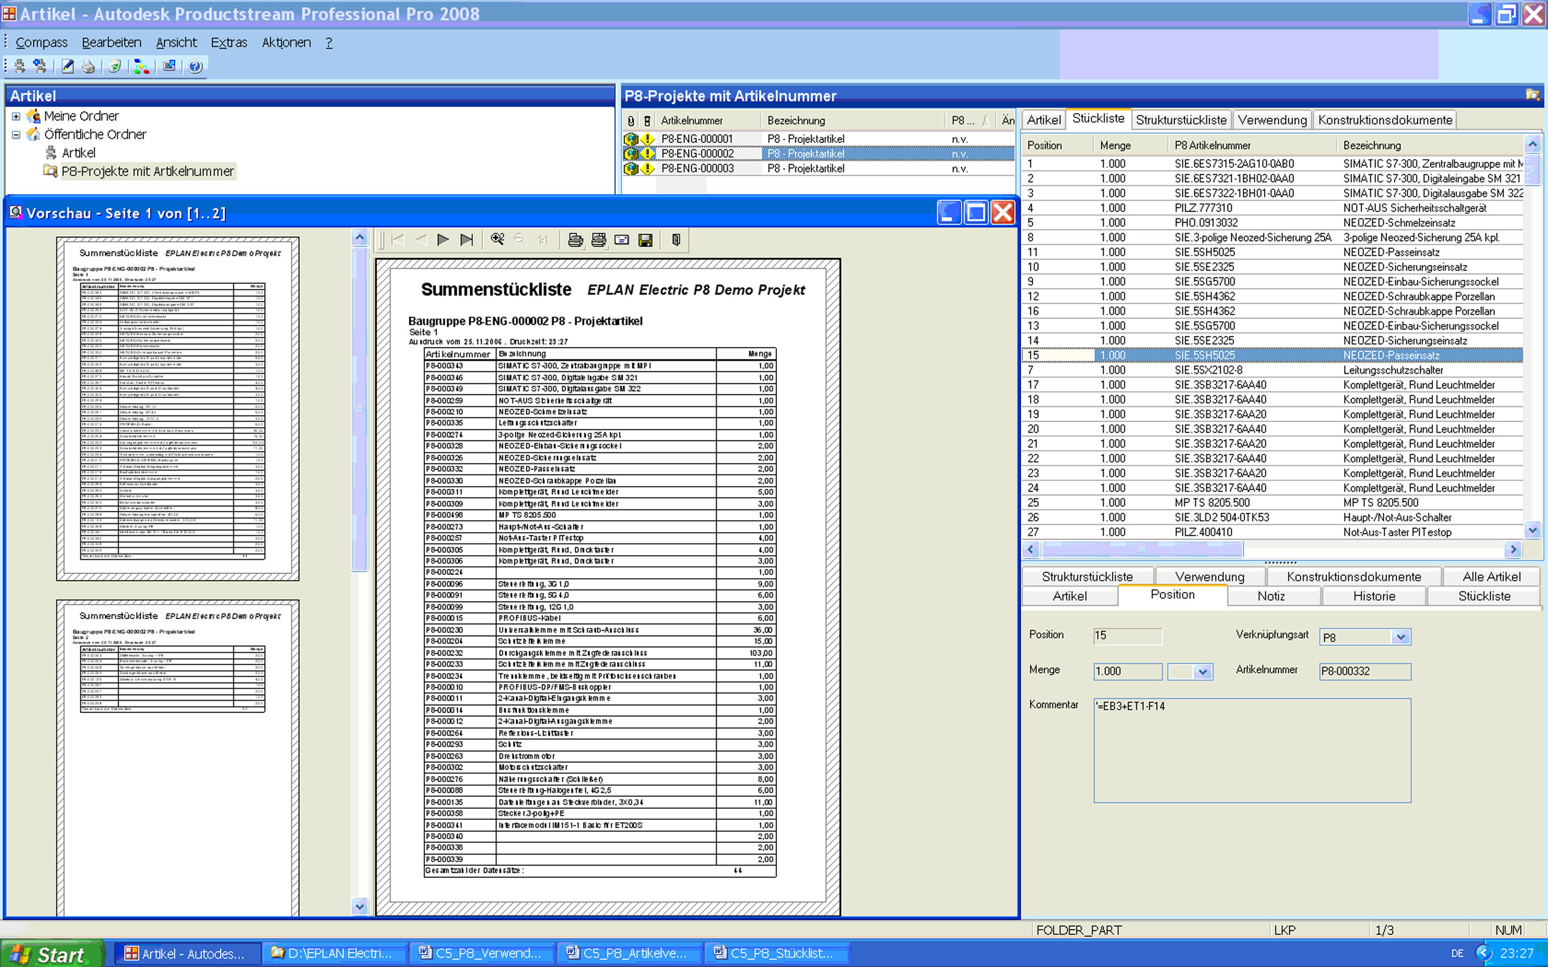
Task: Click the exit door icon in preview toolbar
Action: click(x=676, y=240)
